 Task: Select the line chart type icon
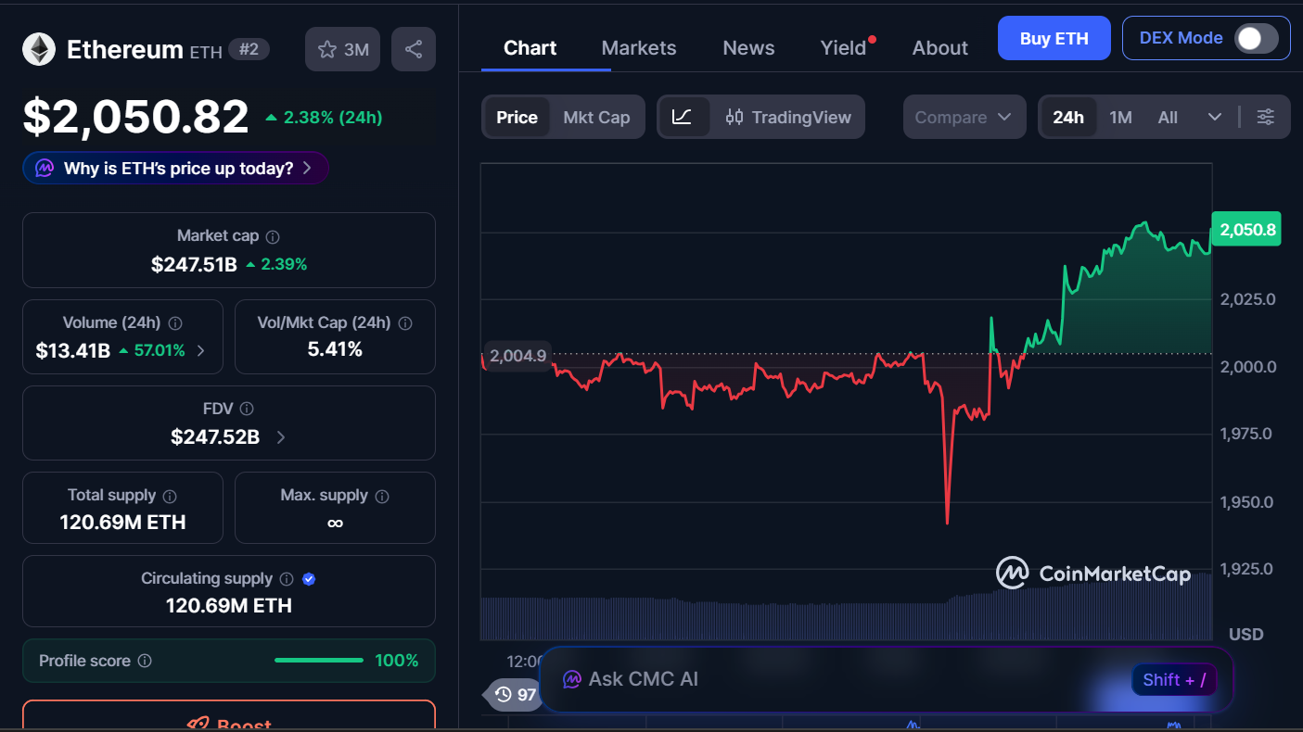[x=683, y=117]
